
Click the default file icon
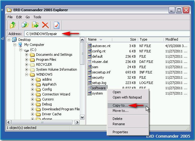[x=90, y=56]
